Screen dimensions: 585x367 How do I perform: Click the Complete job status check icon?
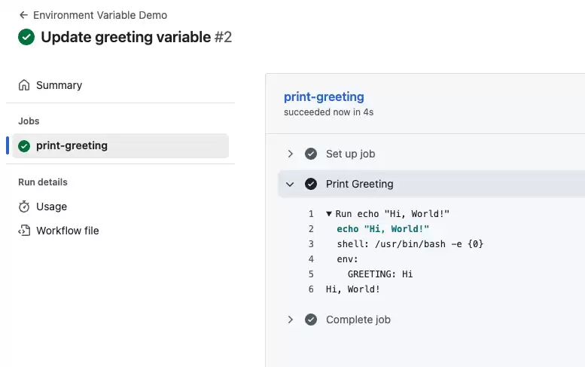311,320
